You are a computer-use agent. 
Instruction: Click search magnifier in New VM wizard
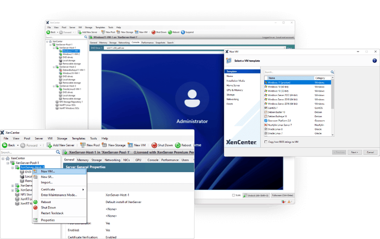point(332,72)
